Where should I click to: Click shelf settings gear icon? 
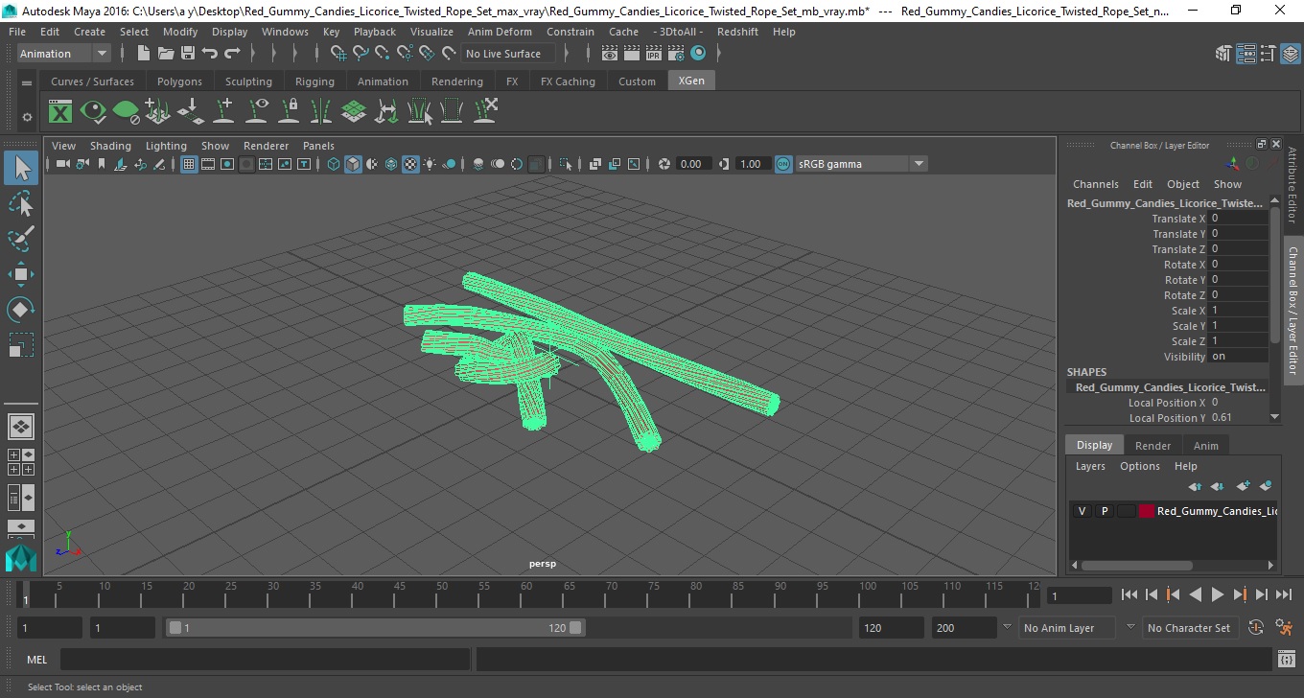(x=27, y=117)
